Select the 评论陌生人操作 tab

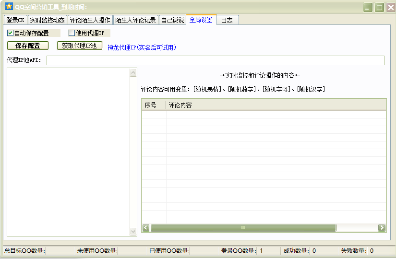[x=90, y=20]
